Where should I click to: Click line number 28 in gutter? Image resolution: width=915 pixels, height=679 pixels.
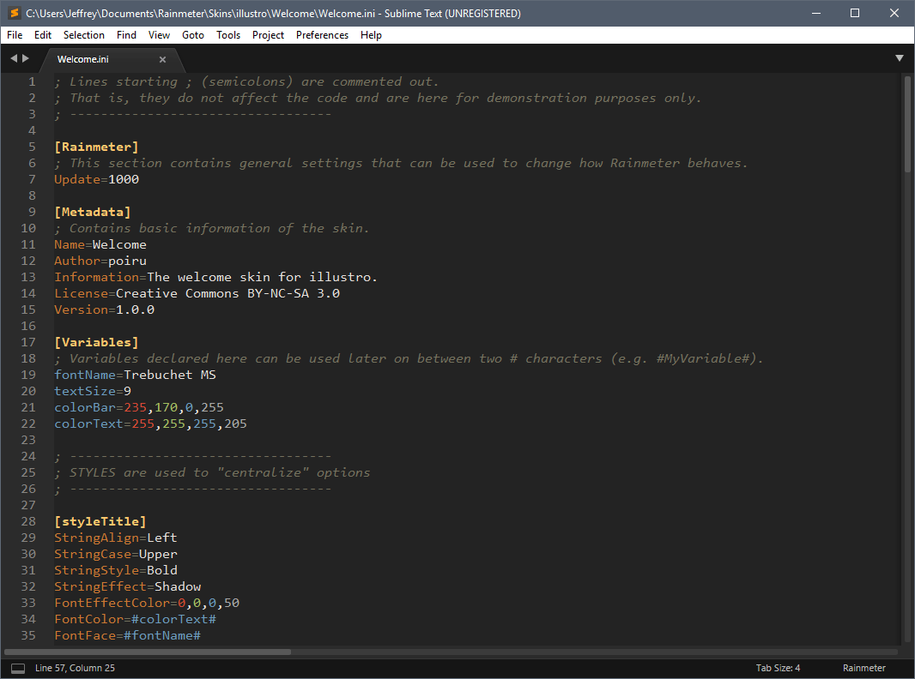[28, 521]
